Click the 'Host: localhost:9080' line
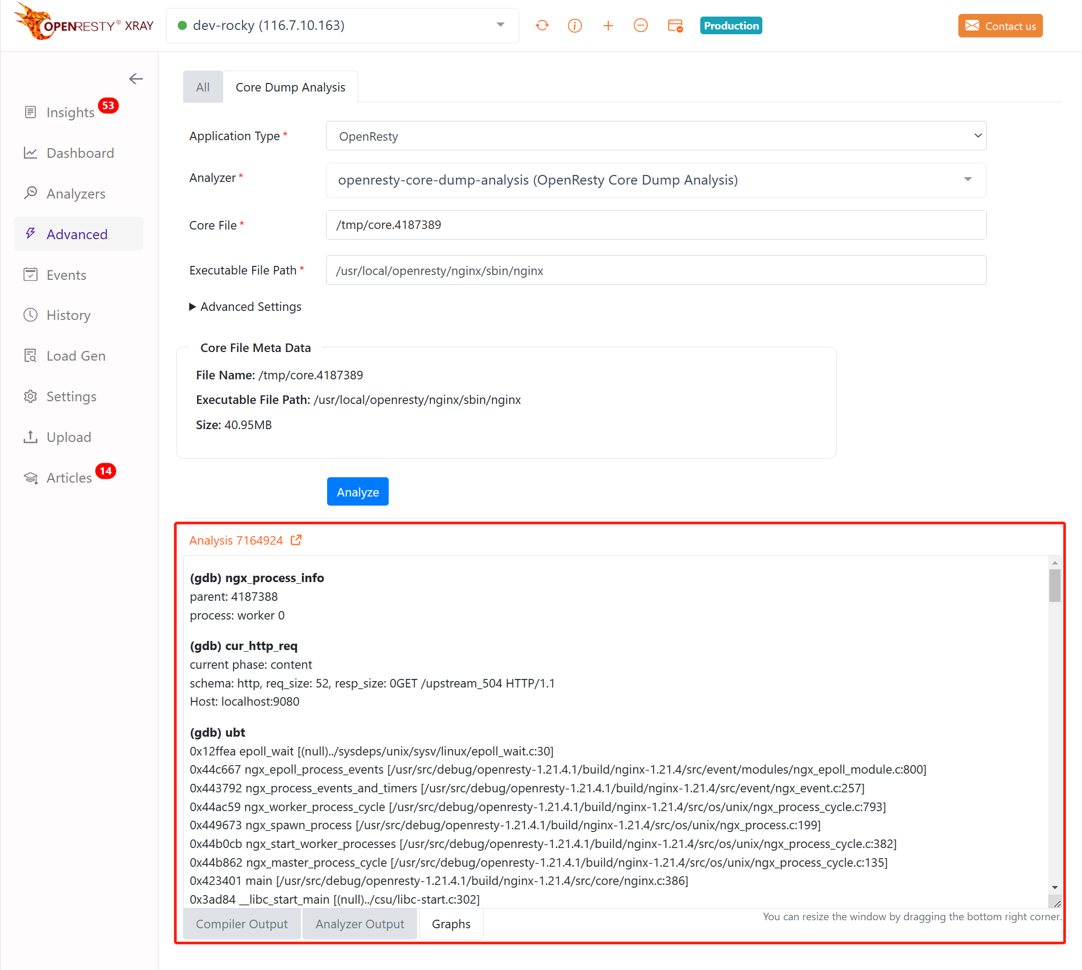The width and height of the screenshot is (1082, 970). [x=245, y=701]
